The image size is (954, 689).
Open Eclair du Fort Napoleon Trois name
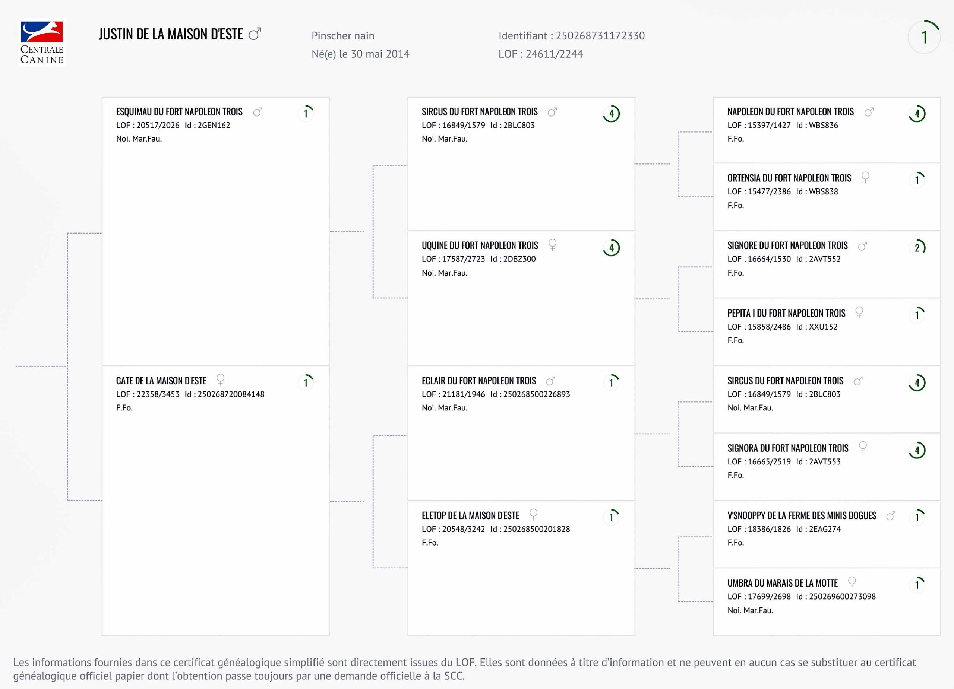[x=479, y=381]
